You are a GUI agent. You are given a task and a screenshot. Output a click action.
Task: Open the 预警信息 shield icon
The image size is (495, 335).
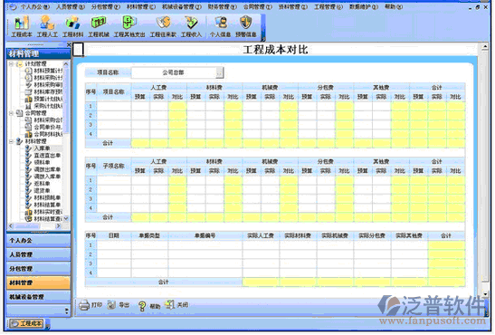pyautogui.click(x=245, y=24)
